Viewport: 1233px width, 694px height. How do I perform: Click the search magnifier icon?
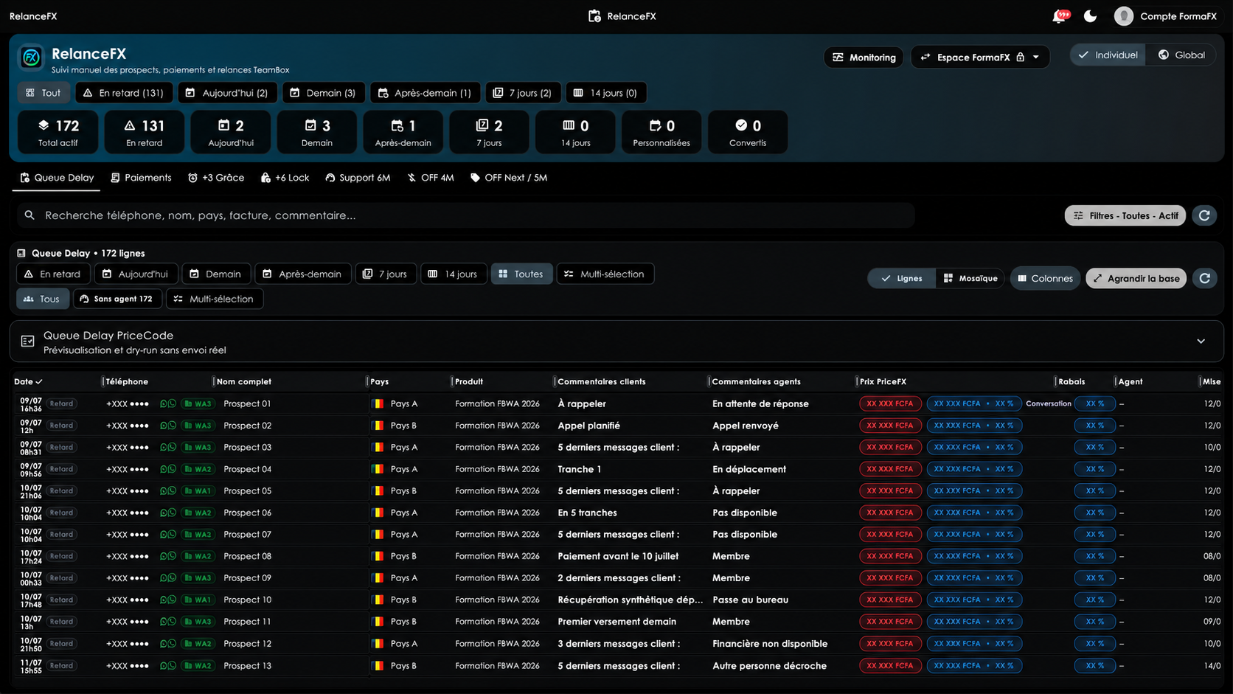click(29, 215)
